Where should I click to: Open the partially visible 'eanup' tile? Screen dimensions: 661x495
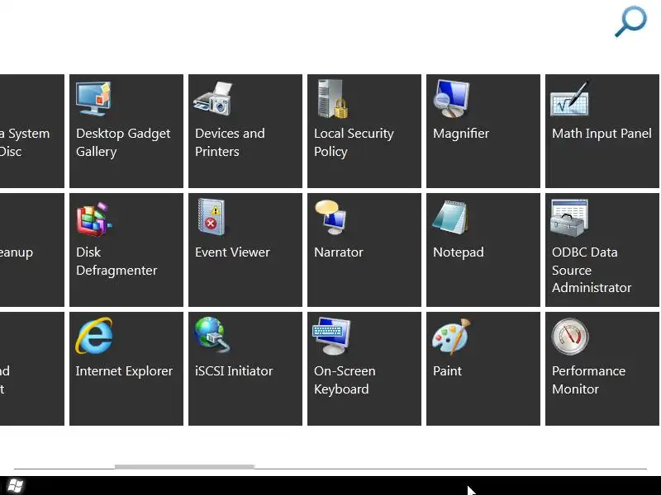[32, 250]
